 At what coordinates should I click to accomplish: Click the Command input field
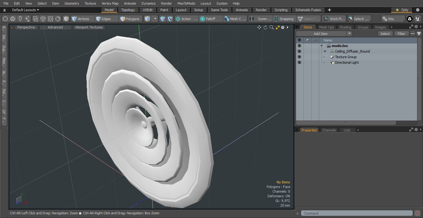(x=357, y=213)
